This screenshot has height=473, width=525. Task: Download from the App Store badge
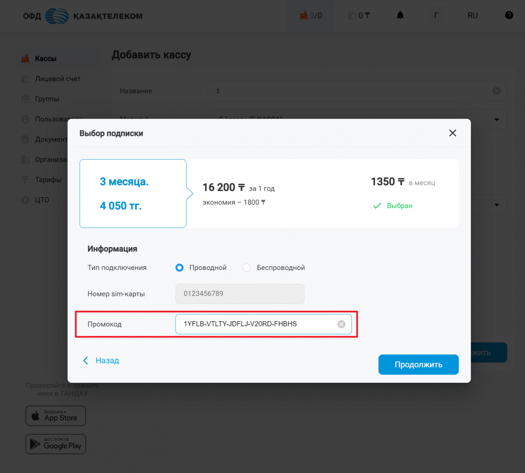tap(56, 416)
